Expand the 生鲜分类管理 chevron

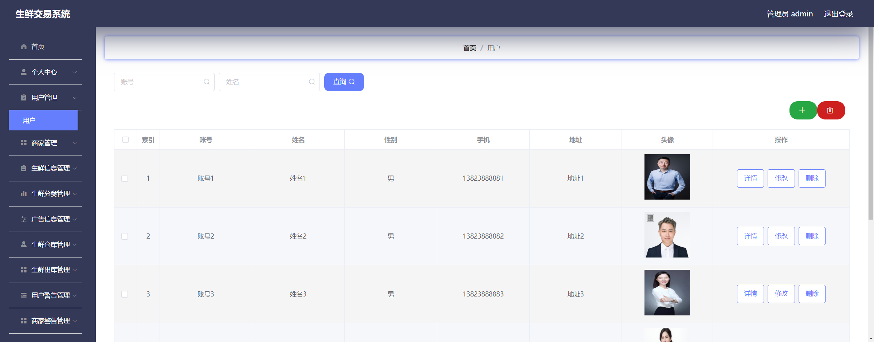coord(75,194)
